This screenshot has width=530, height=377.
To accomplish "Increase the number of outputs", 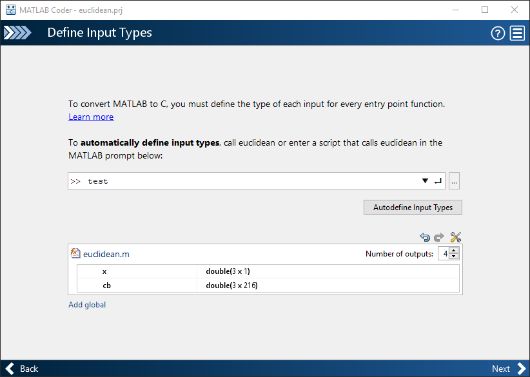I will coord(454,251).
